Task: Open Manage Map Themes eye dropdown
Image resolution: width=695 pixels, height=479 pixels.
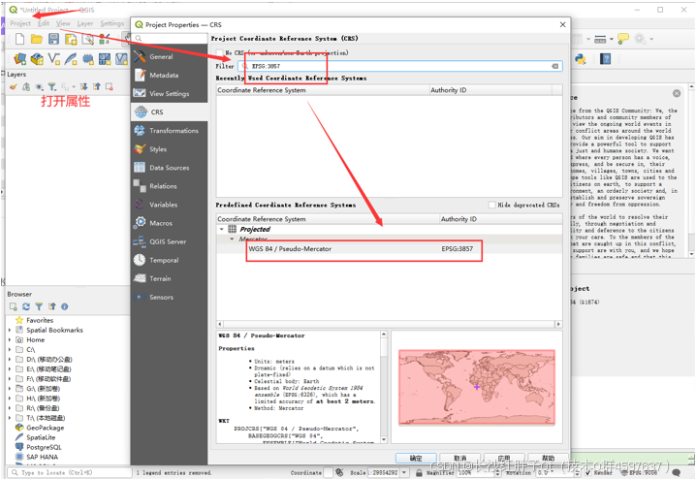Action: (42, 87)
